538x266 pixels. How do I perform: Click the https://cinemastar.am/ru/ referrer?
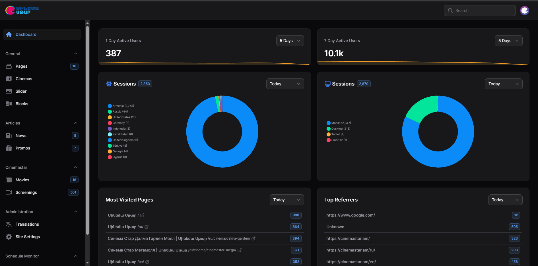pos(351,250)
